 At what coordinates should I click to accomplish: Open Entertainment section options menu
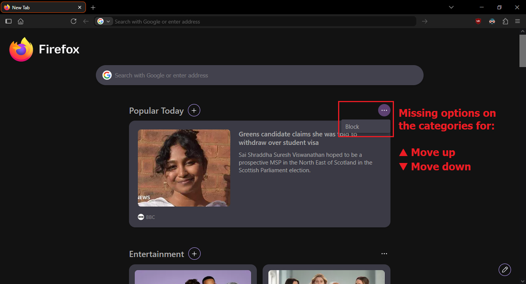click(x=384, y=254)
